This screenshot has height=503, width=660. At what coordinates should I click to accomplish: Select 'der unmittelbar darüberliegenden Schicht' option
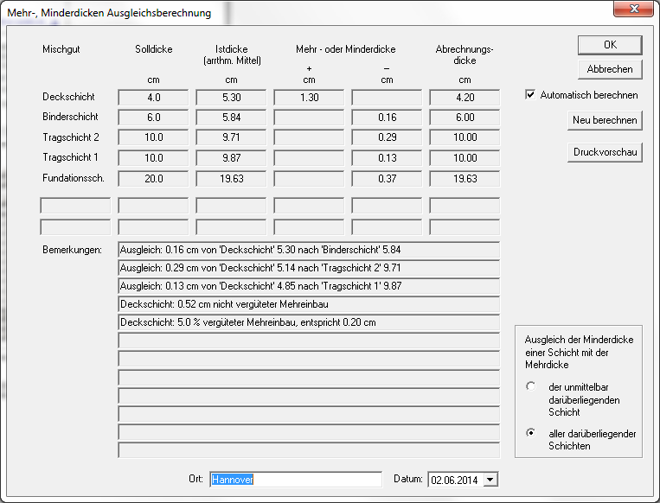tap(531, 386)
